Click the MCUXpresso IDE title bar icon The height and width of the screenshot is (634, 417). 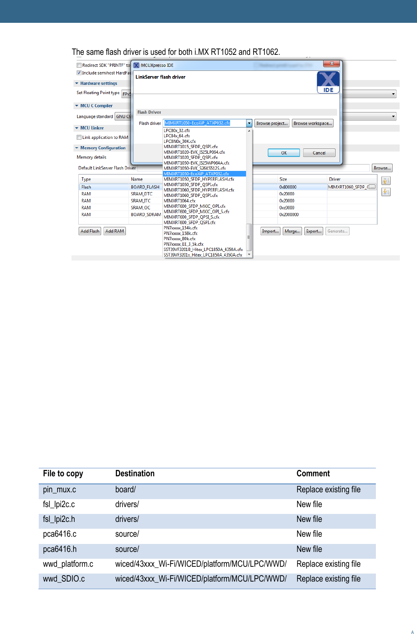(x=136, y=65)
